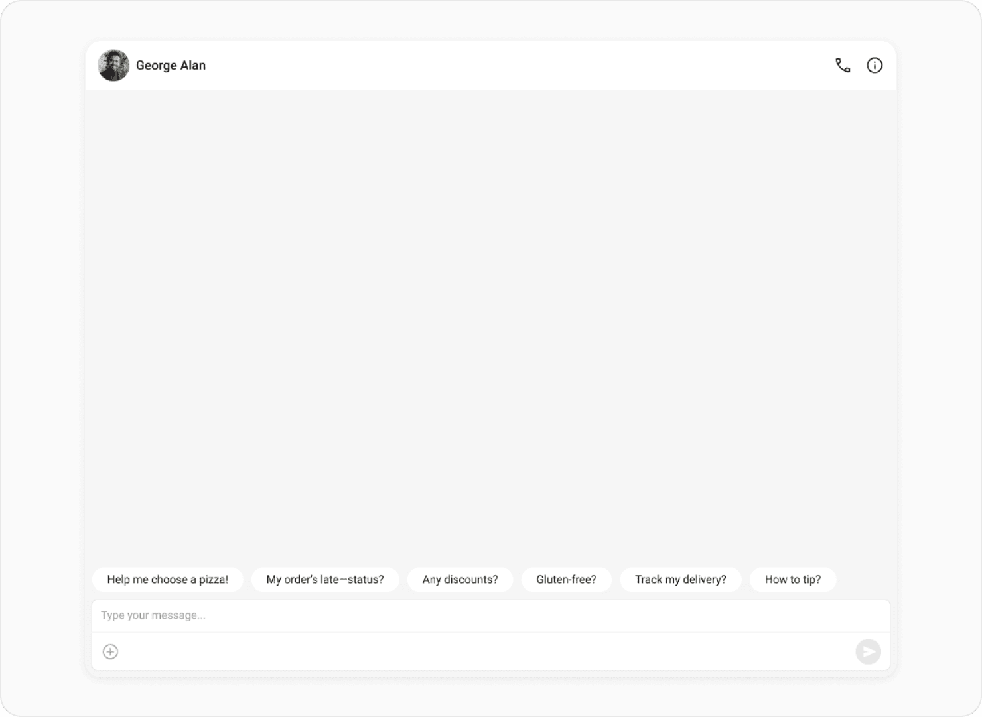
Task: Send the message using the paper-plane icon
Action: point(868,651)
